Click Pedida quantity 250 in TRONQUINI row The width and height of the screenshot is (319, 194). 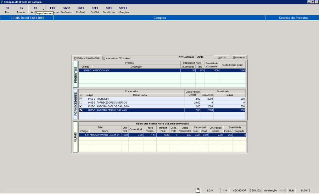[x=242, y=99]
